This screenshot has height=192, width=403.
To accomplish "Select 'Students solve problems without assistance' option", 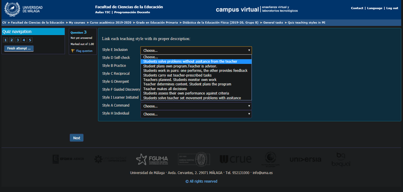I will coord(190,62).
